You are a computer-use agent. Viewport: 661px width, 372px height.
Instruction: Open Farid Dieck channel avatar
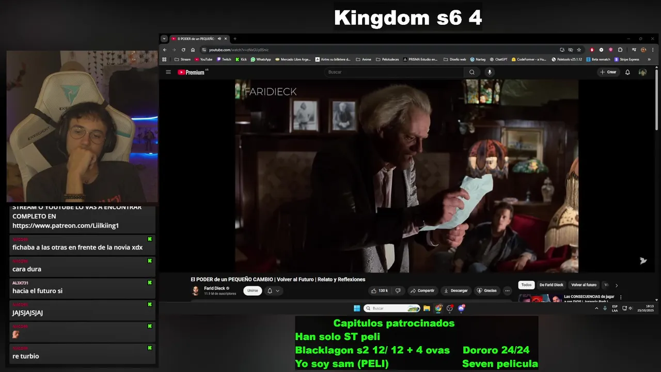(196, 291)
